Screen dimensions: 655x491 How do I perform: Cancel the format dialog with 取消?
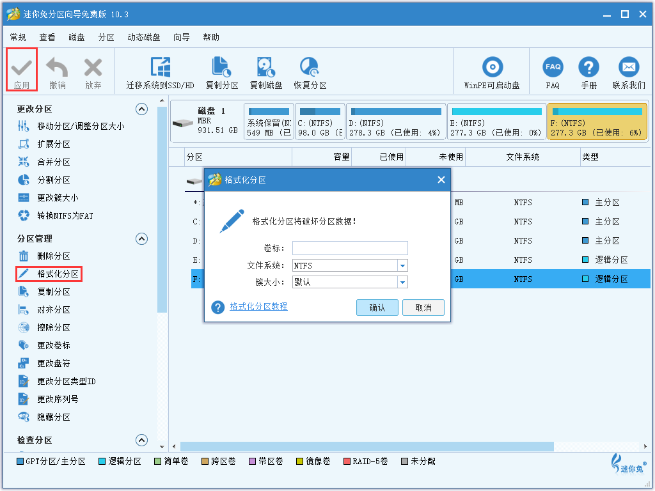[x=423, y=308]
